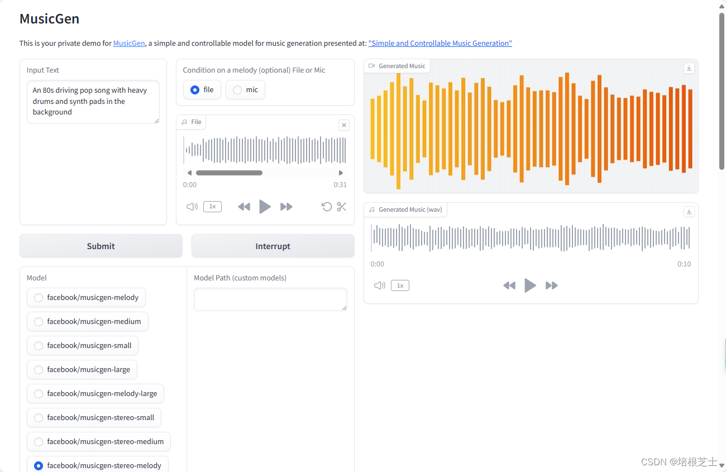Open the Simple and Controllable Music Generation link
726x472 pixels.
pos(440,43)
